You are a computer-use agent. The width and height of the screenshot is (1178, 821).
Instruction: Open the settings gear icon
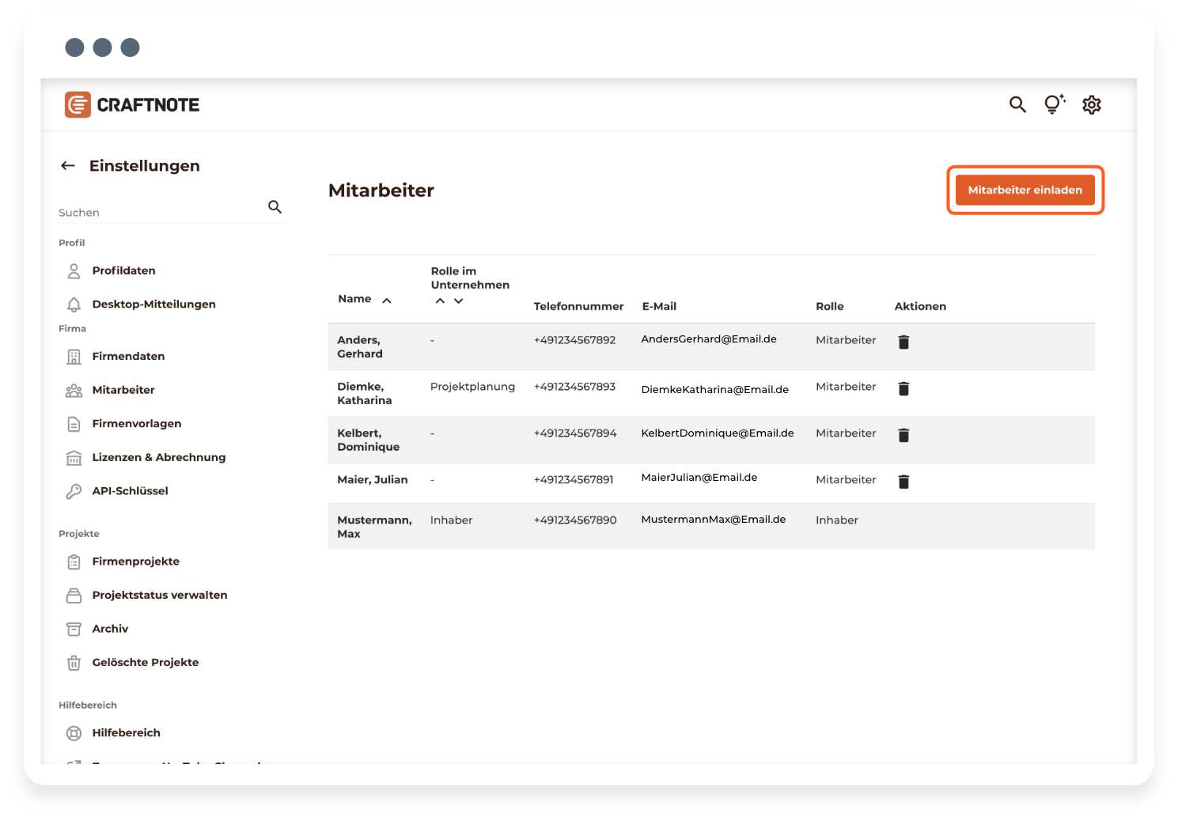pos(1092,104)
